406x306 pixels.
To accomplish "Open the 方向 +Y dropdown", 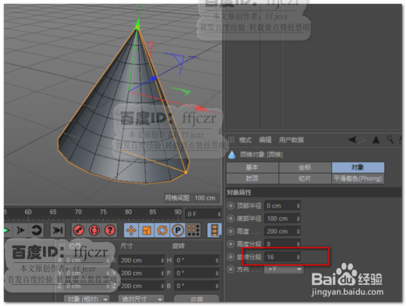I will pos(284,269).
